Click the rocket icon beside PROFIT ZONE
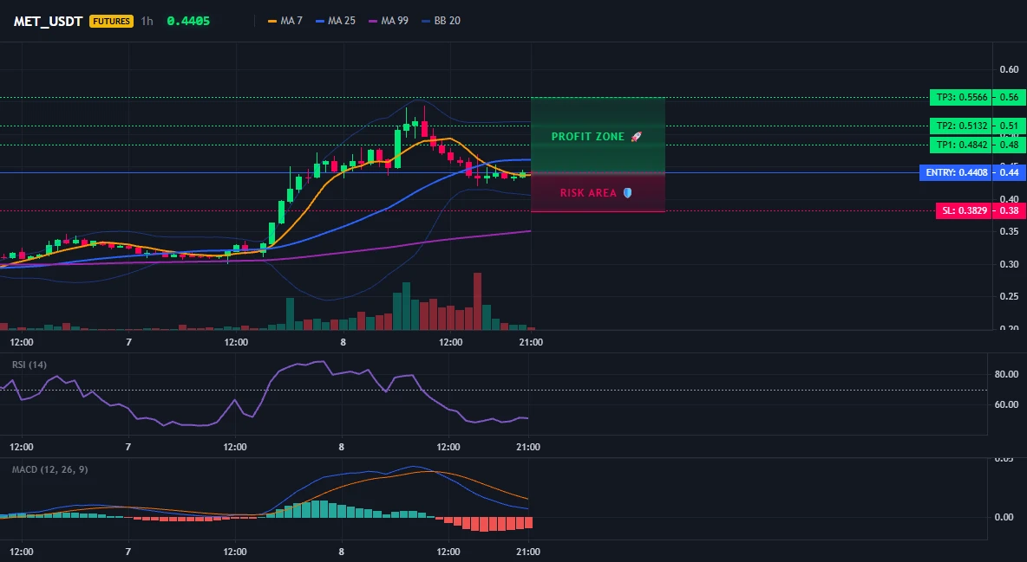The width and height of the screenshot is (1027, 562). pyautogui.click(x=636, y=137)
